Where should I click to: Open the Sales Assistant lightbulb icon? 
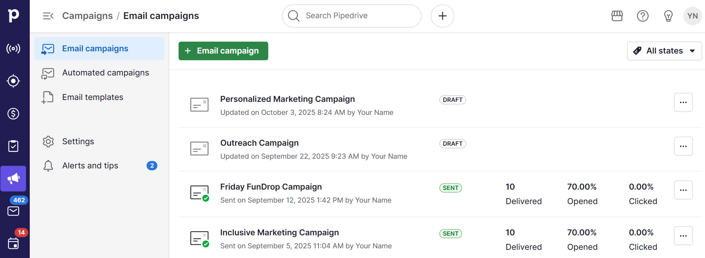click(668, 16)
